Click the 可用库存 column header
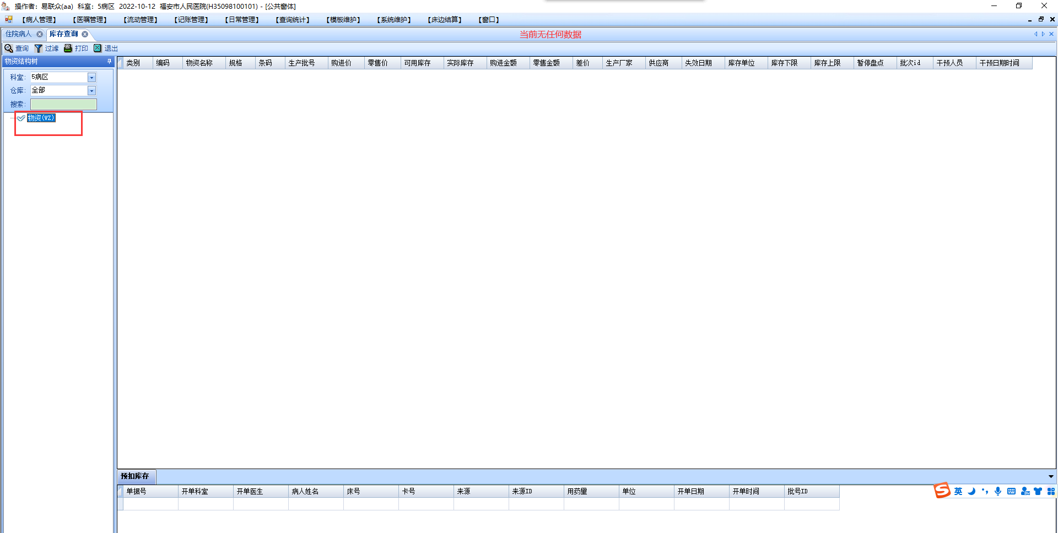This screenshot has height=533, width=1058. 423,63
